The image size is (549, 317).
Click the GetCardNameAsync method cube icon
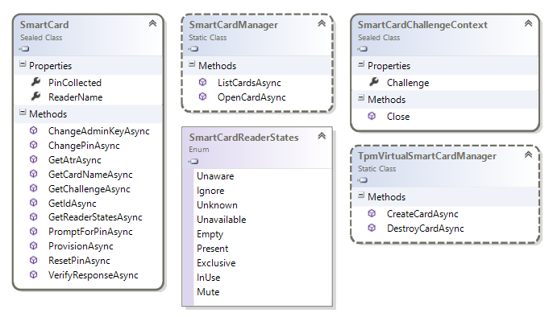(33, 174)
